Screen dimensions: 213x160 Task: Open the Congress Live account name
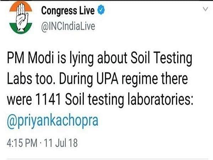point(68,11)
